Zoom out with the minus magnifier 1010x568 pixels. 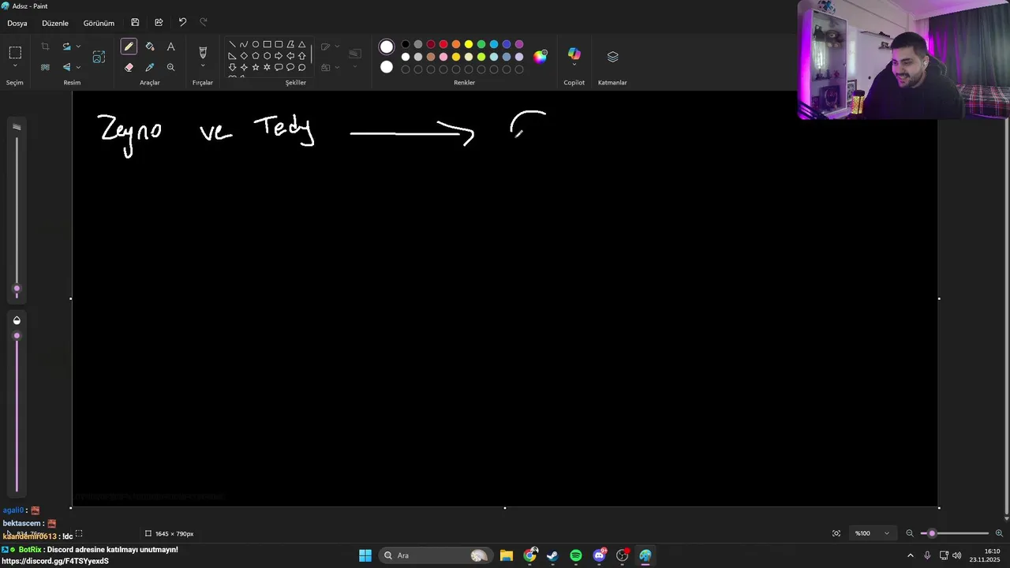click(910, 533)
